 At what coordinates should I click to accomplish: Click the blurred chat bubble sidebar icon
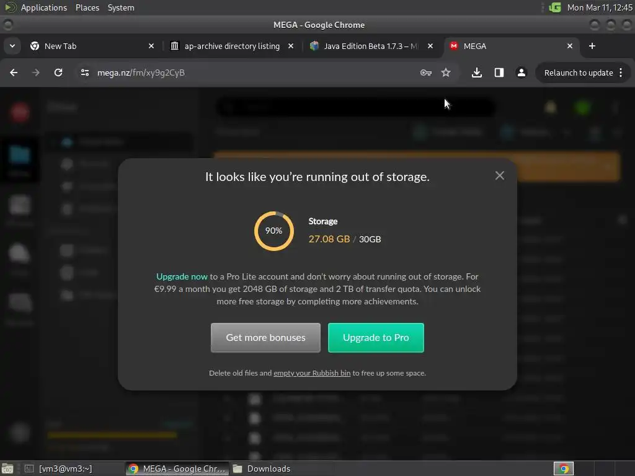(19, 253)
